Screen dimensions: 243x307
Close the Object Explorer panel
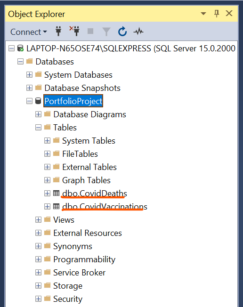pos(229,13)
